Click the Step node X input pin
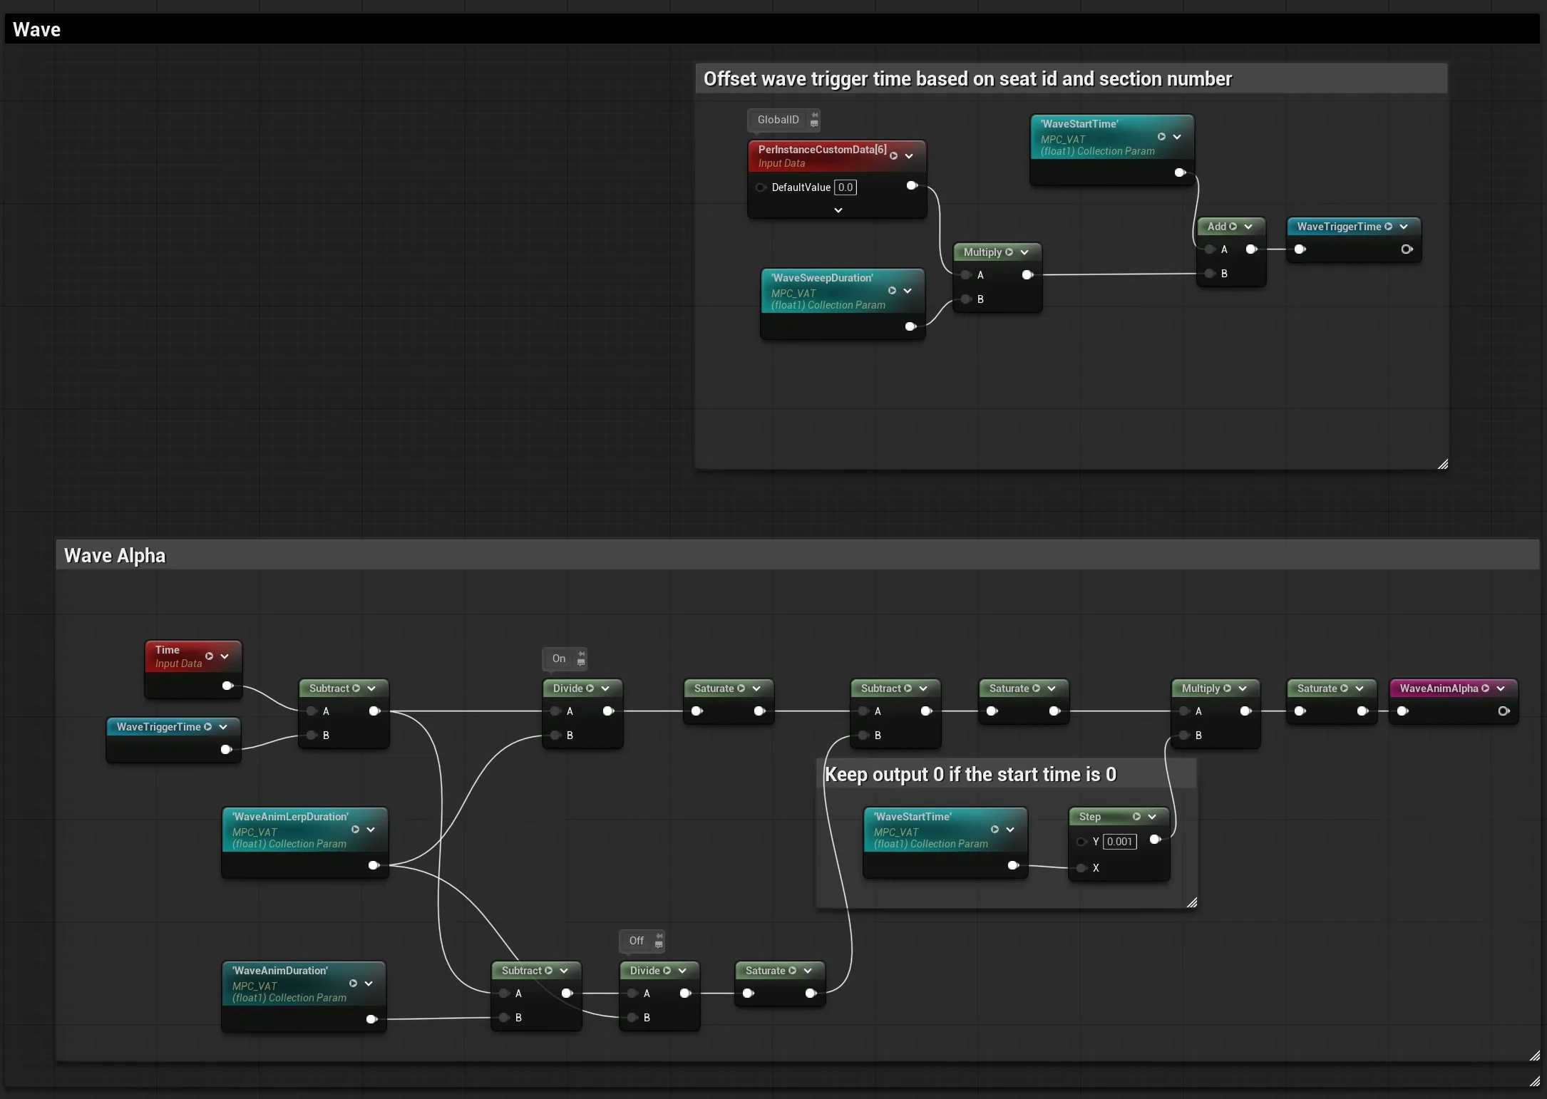The width and height of the screenshot is (1547, 1099). pos(1081,868)
